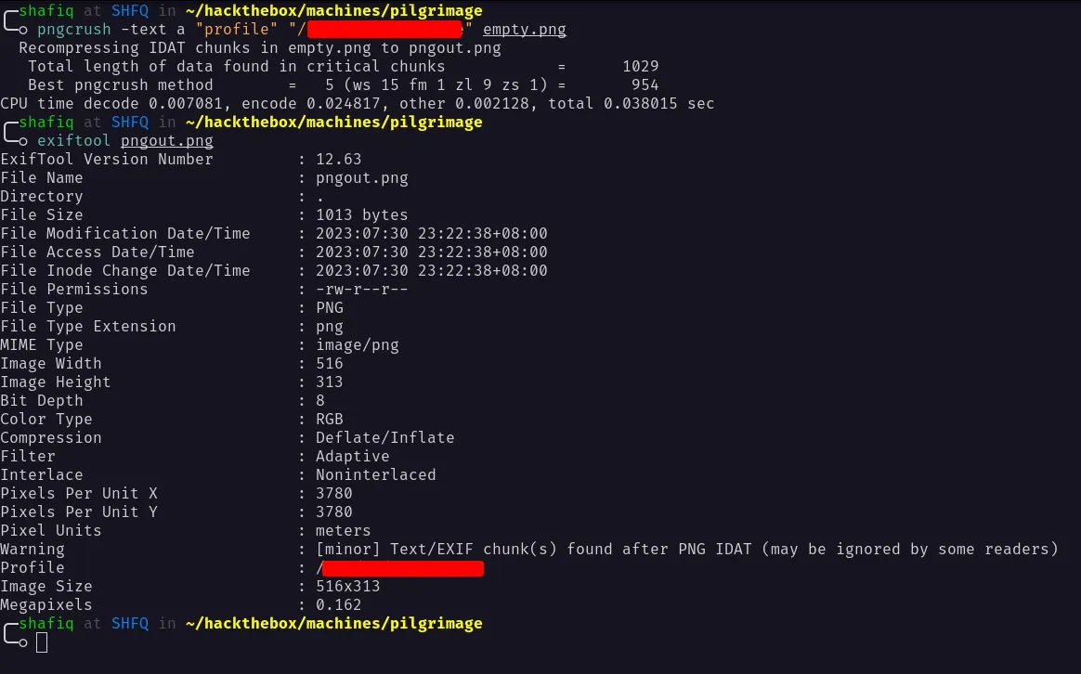Place cursor at the empty bottom prompt

pos(42,642)
